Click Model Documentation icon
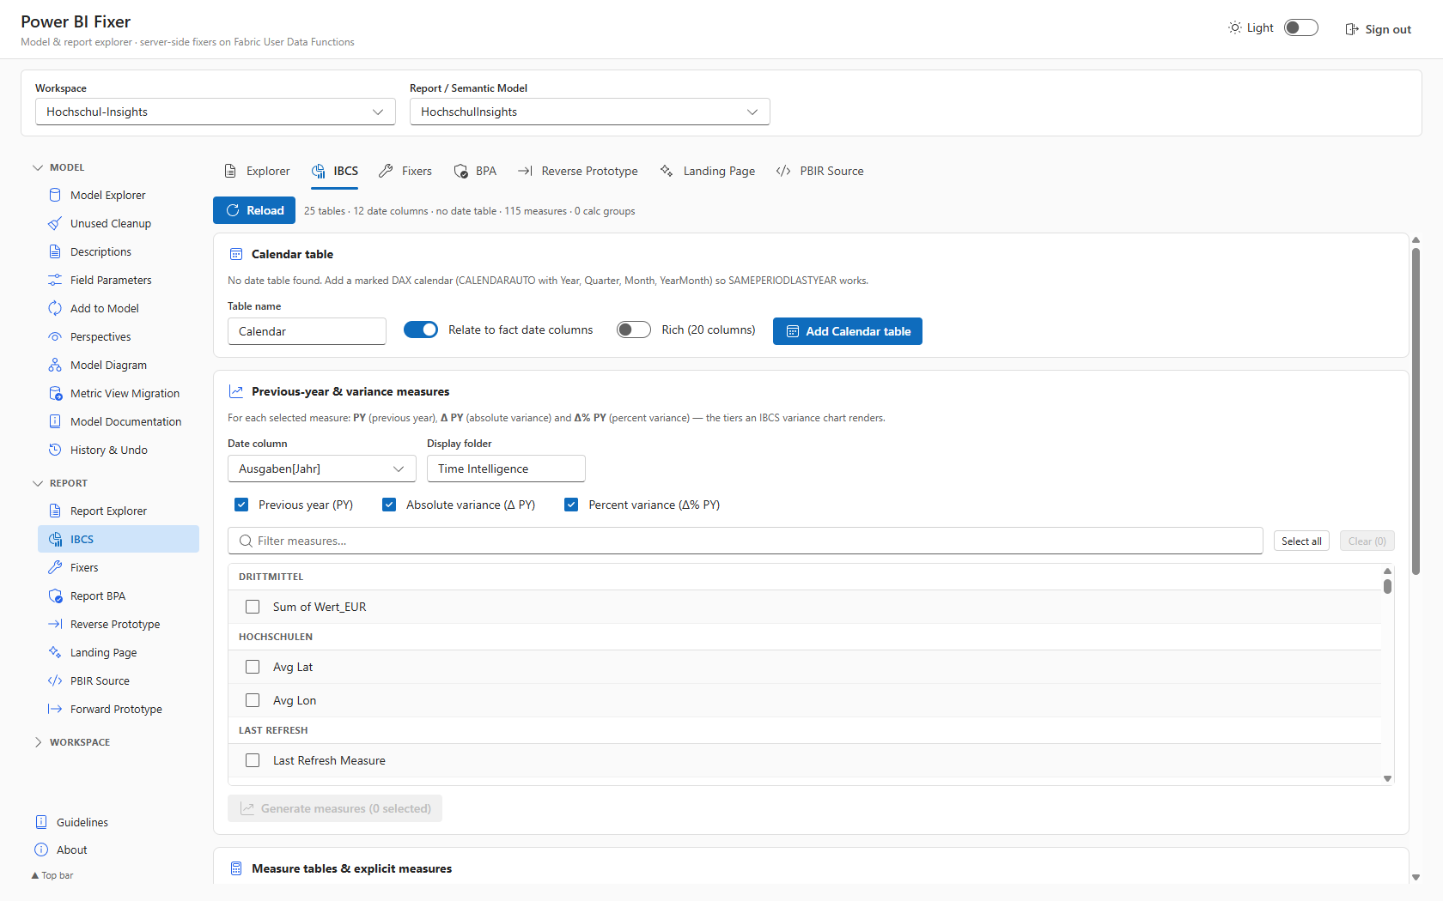 55,421
